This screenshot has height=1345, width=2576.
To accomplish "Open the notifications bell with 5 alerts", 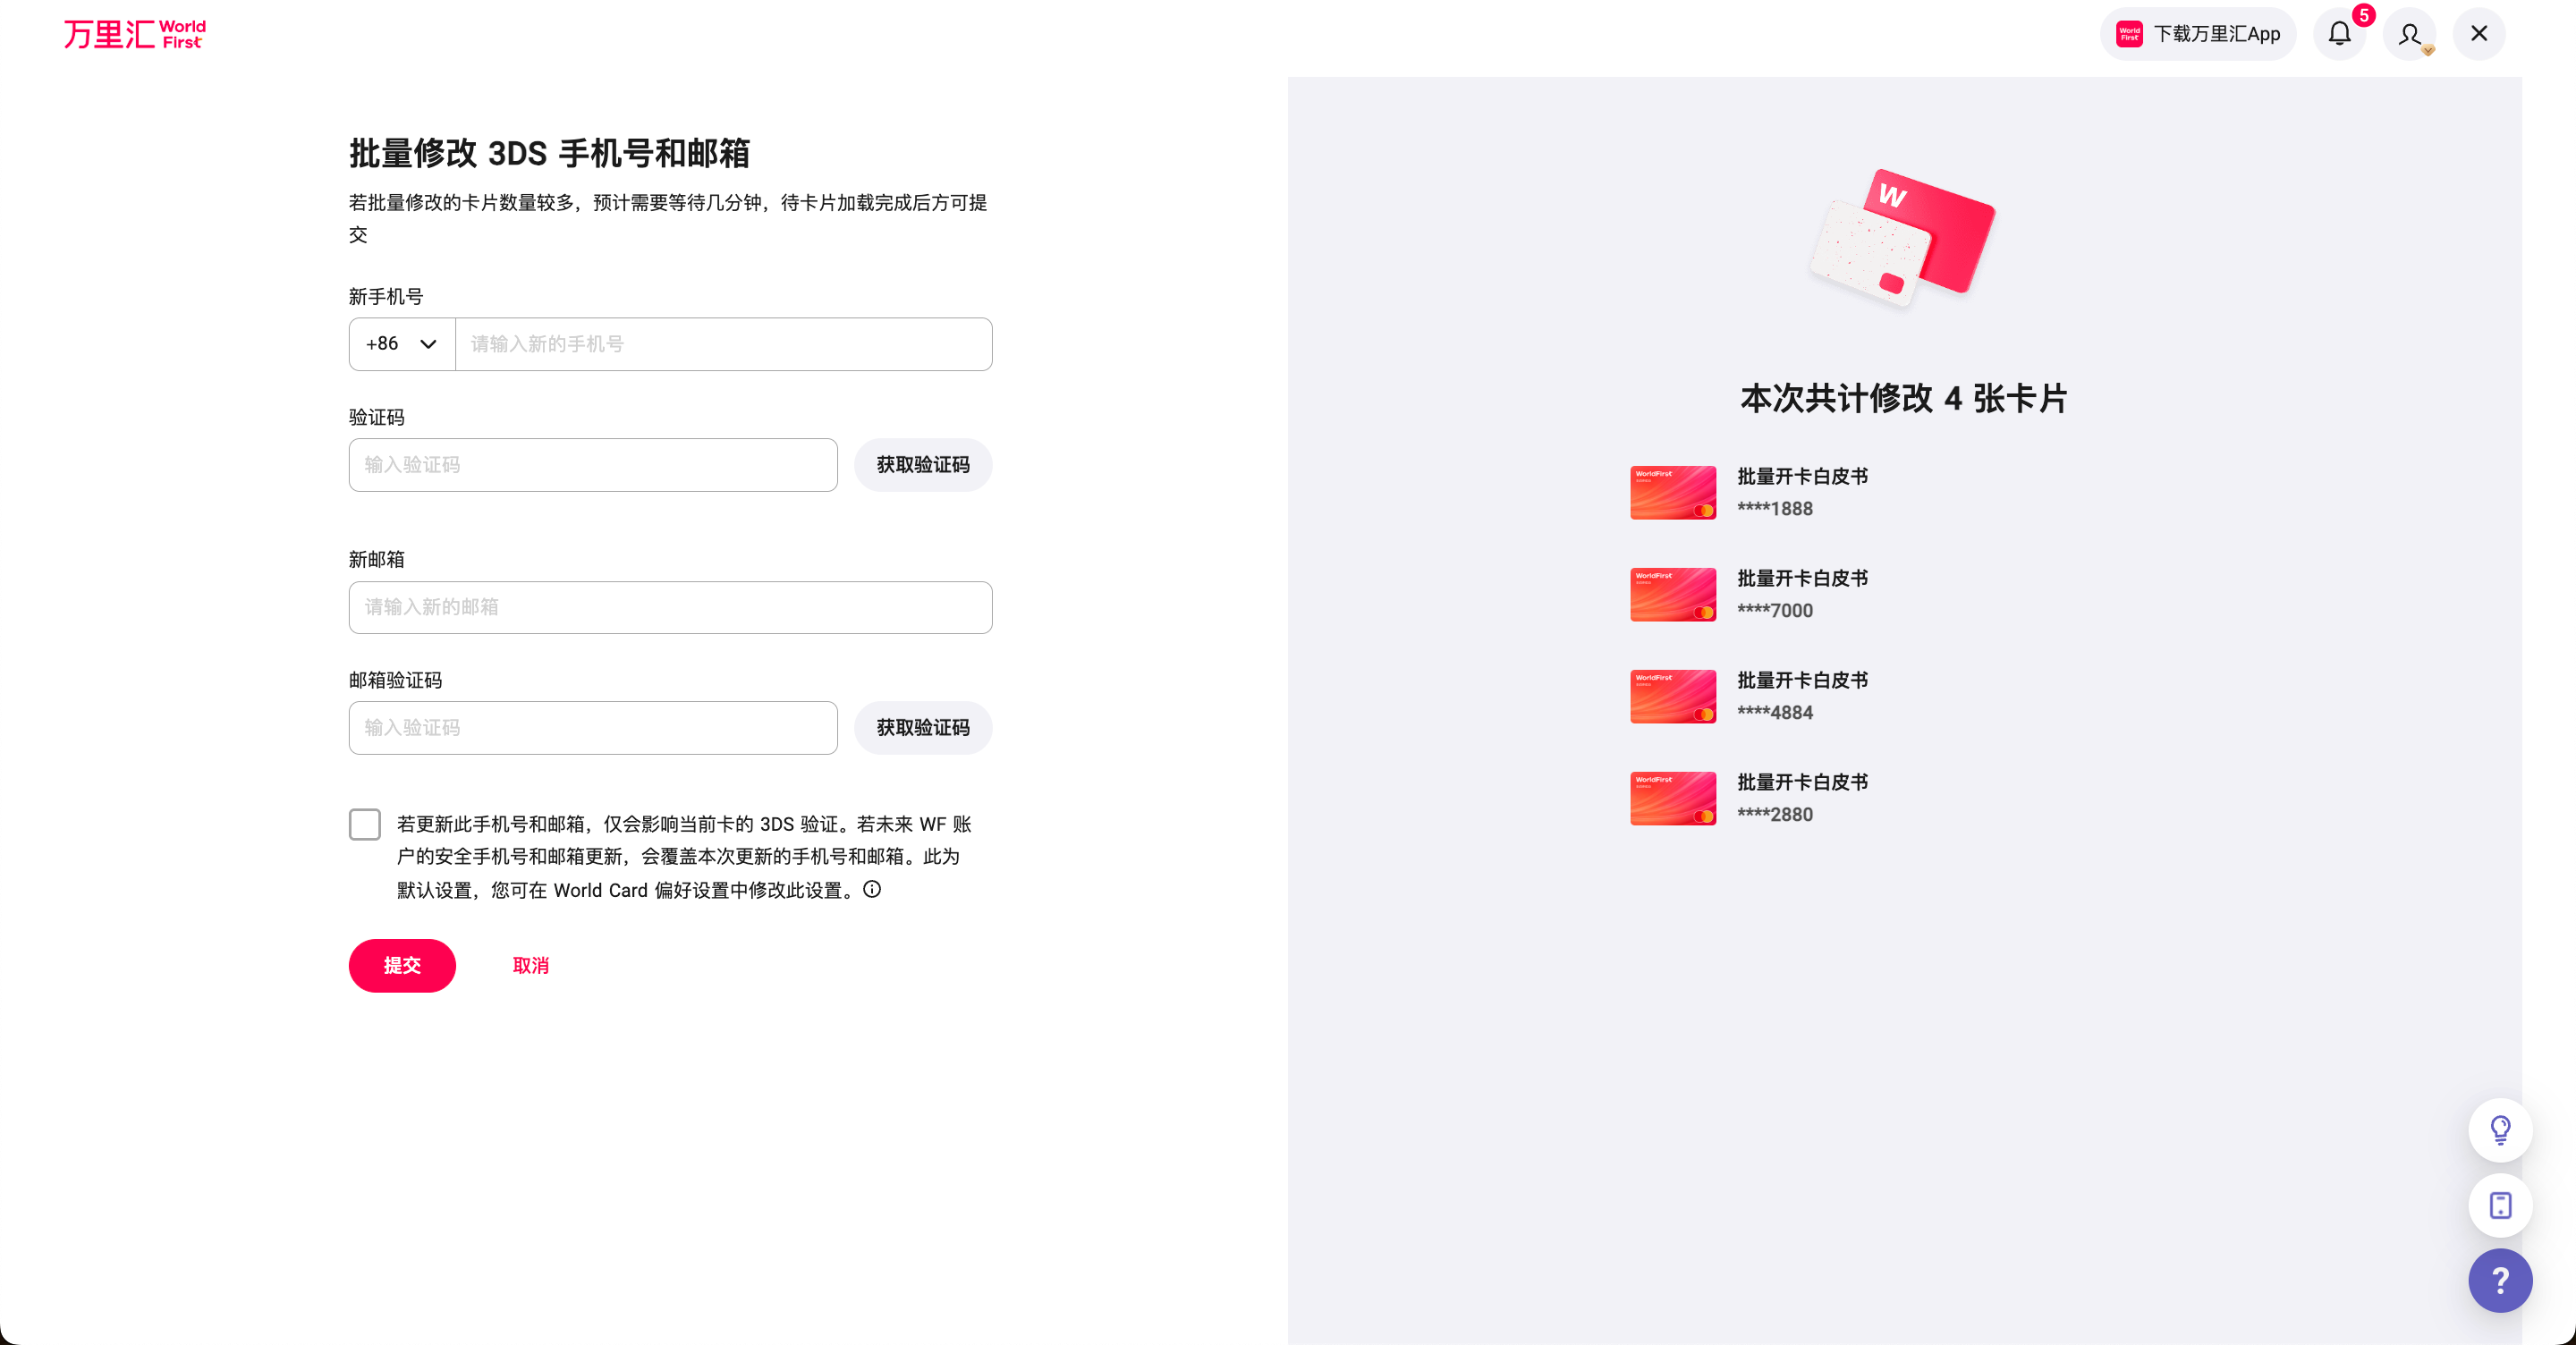I will click(2339, 33).
